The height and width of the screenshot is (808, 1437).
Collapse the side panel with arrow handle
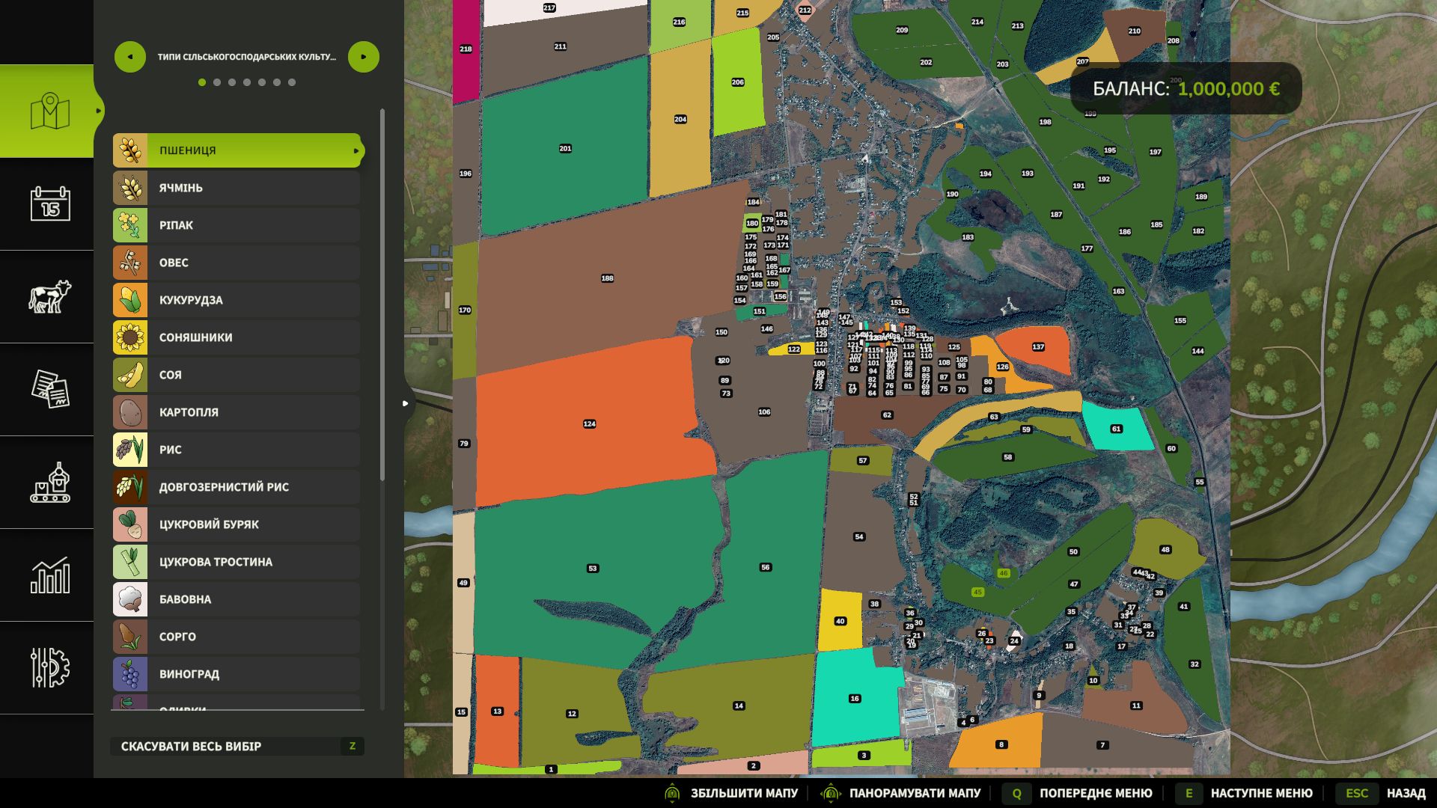(406, 403)
